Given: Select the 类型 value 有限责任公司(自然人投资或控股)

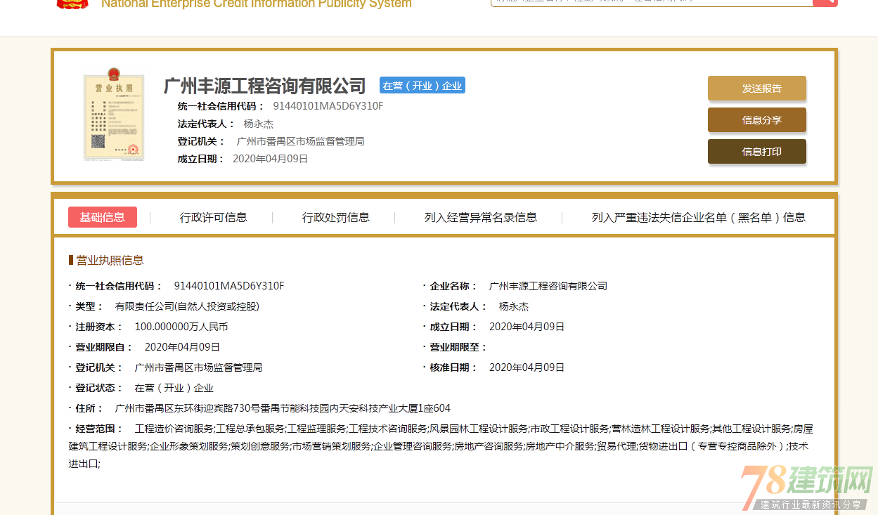Looking at the screenshot, I should click(x=187, y=306).
